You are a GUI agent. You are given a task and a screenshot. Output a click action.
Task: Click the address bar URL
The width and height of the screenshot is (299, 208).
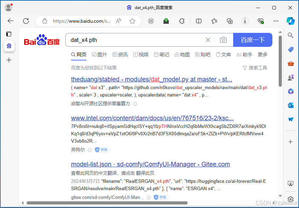82,21
